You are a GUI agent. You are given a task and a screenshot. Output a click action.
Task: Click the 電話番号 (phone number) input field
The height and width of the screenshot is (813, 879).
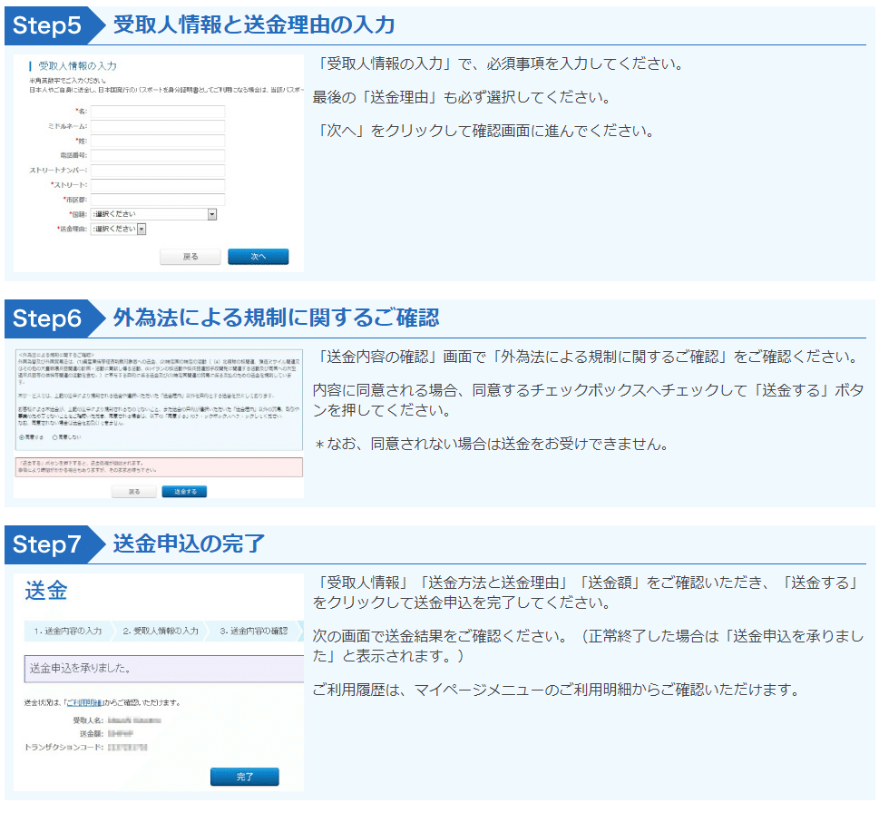156,156
